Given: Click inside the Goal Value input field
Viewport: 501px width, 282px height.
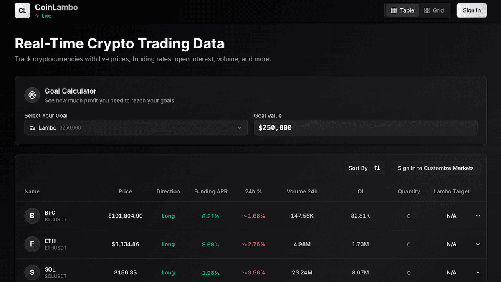Looking at the screenshot, I should [x=366, y=127].
